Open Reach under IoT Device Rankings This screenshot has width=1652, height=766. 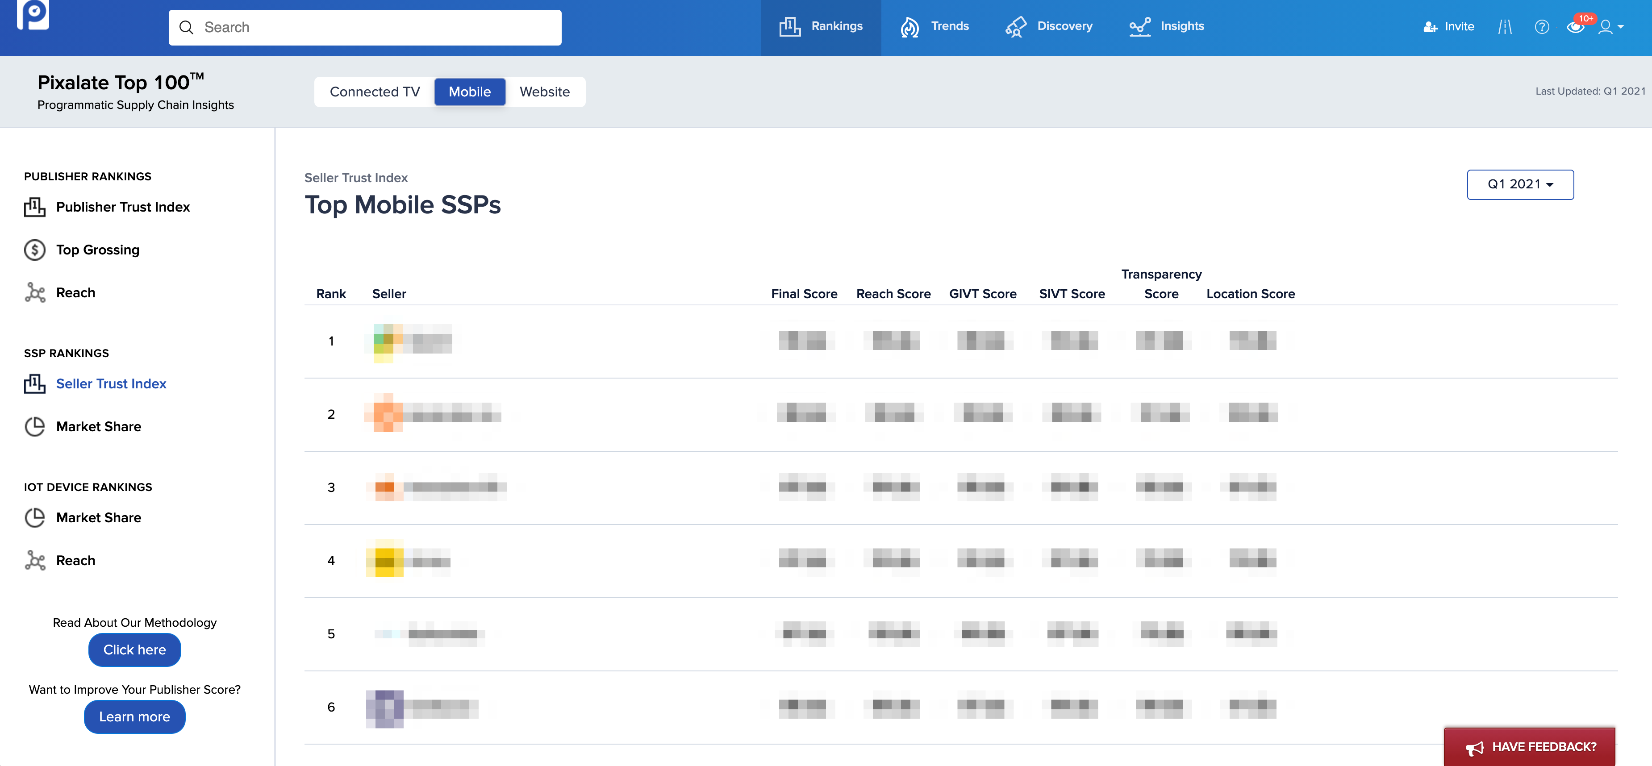click(75, 561)
